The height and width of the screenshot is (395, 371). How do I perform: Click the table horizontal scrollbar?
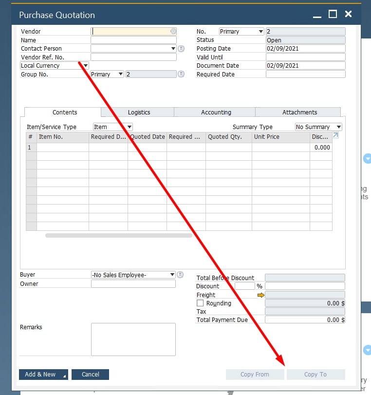pos(119,236)
